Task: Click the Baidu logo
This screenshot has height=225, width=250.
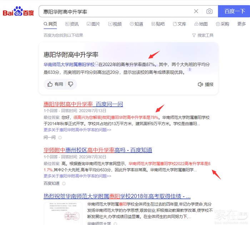Action: pyautogui.click(x=18, y=12)
